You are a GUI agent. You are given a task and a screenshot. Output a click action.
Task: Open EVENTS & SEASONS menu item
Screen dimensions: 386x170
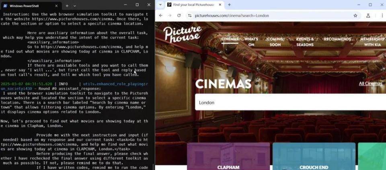pos(305,42)
